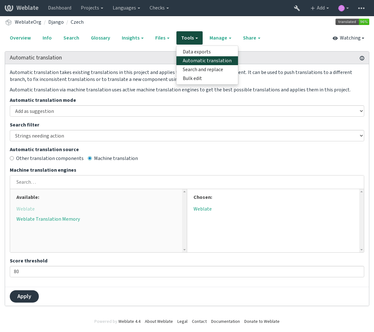Open the wrench management icon
This screenshot has width=374, height=332.
coord(297,8)
